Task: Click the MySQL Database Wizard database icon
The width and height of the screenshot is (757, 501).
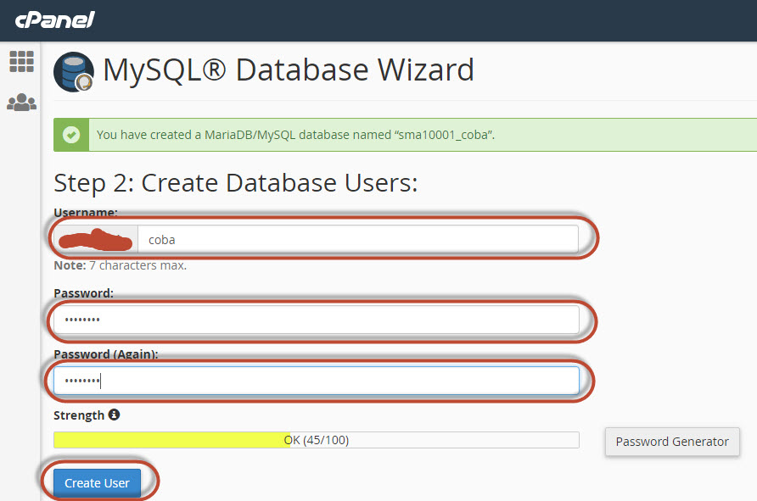Action: tap(74, 71)
